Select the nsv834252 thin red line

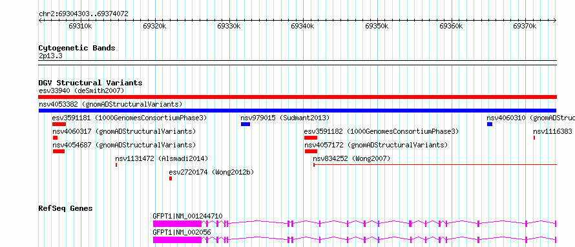[435, 165]
